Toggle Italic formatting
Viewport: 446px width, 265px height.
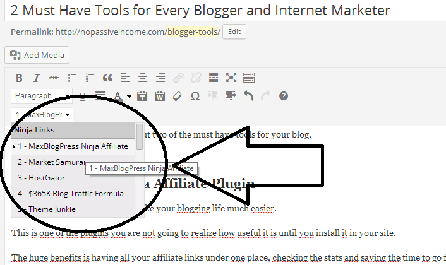37,78
